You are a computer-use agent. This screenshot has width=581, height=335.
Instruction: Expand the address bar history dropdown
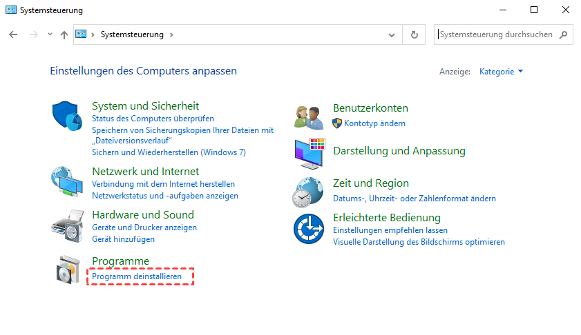coord(392,34)
